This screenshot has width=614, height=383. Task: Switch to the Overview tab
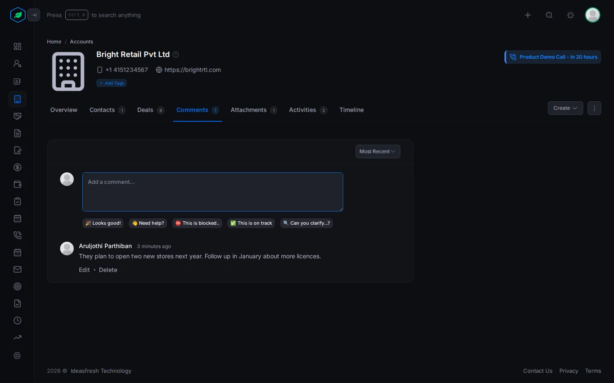[64, 110]
